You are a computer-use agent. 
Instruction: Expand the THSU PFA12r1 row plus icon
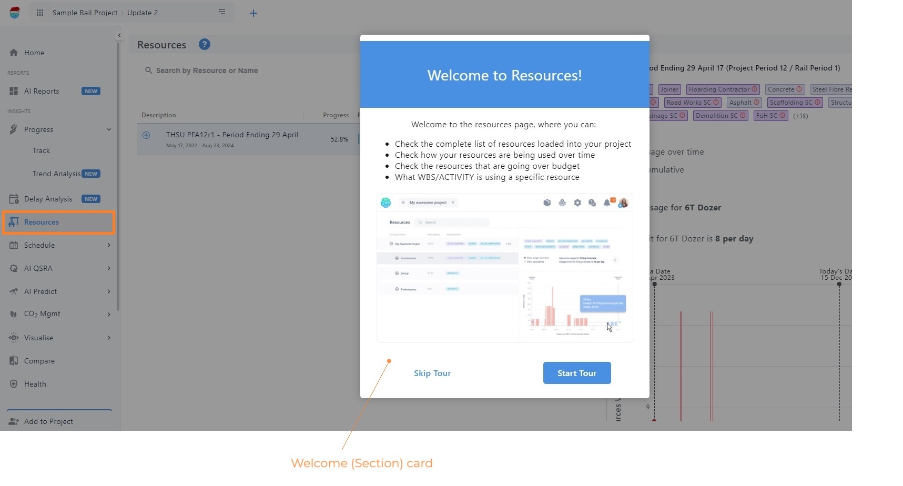click(147, 135)
